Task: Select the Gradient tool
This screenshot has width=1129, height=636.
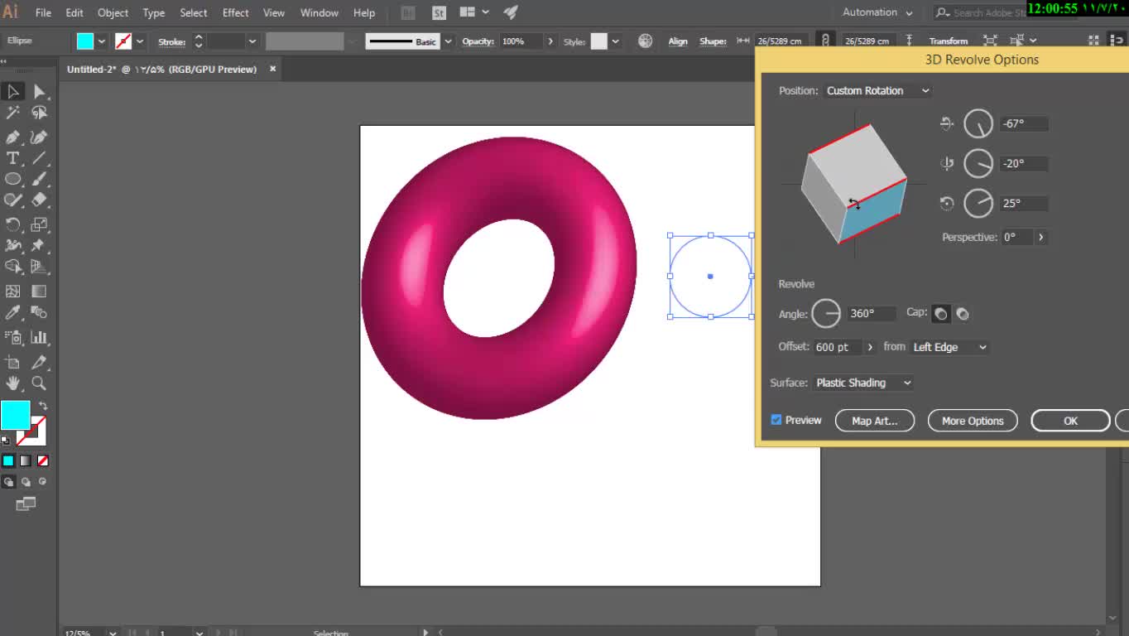Action: click(x=39, y=291)
